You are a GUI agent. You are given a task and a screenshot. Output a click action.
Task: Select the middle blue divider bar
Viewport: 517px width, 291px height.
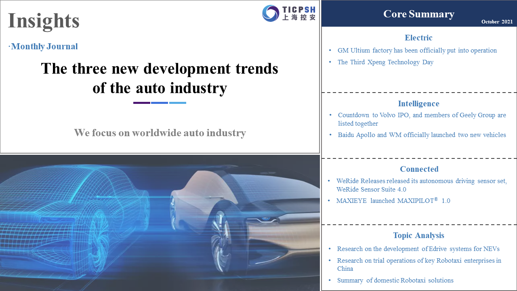160,103
